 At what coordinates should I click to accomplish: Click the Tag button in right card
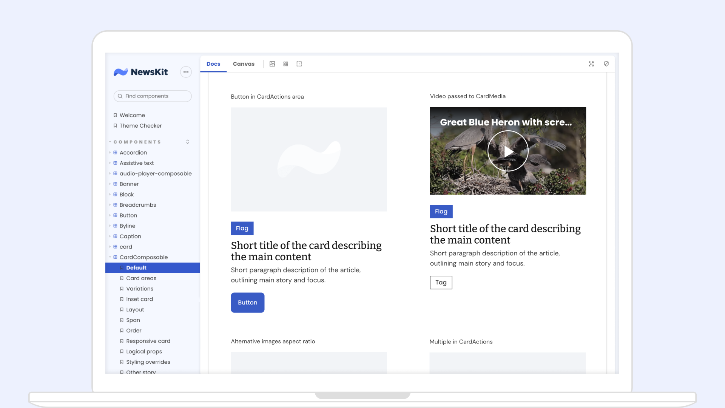[441, 282]
